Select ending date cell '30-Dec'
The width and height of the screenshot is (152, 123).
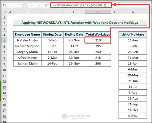(x=74, y=58)
